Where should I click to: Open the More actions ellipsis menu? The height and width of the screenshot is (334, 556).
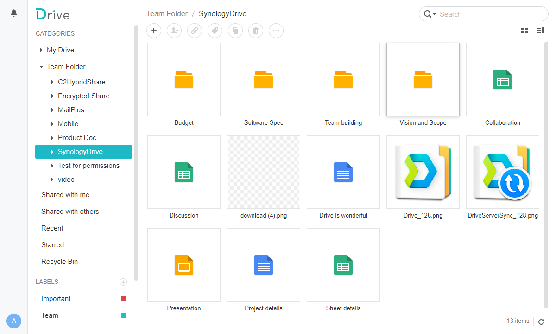[276, 31]
